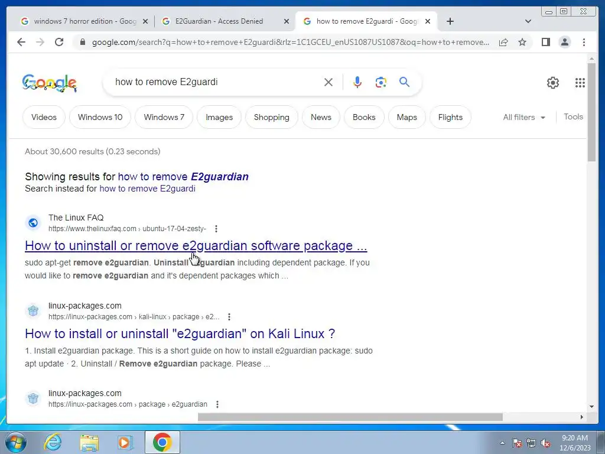Close the windows 7 horror edition tab
The height and width of the screenshot is (454, 605).
tap(145, 22)
